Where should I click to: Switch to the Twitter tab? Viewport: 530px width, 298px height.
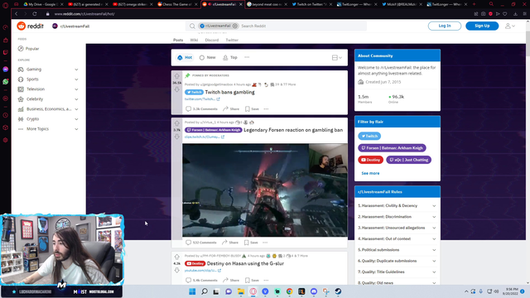(x=232, y=40)
